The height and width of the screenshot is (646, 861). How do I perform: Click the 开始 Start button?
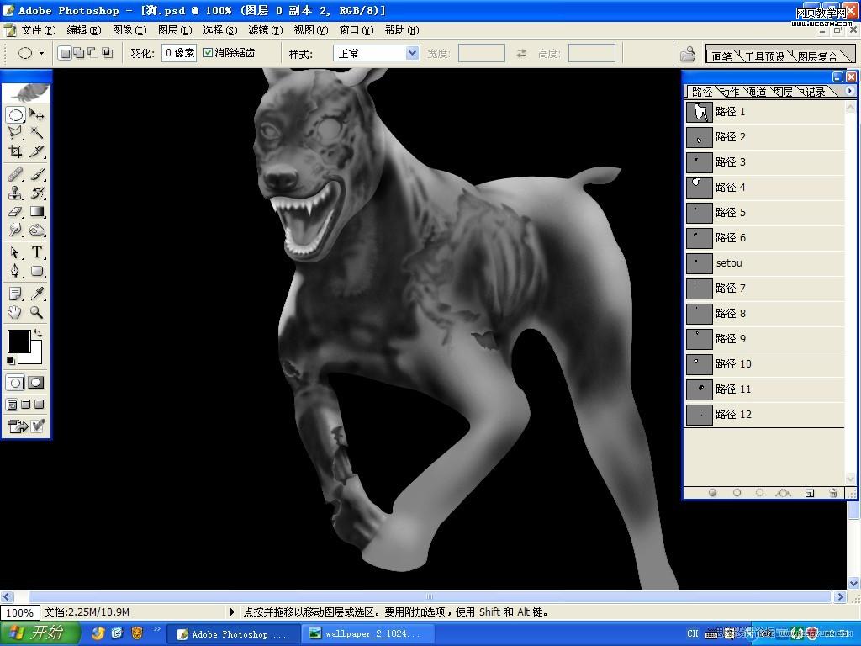tap(40, 633)
